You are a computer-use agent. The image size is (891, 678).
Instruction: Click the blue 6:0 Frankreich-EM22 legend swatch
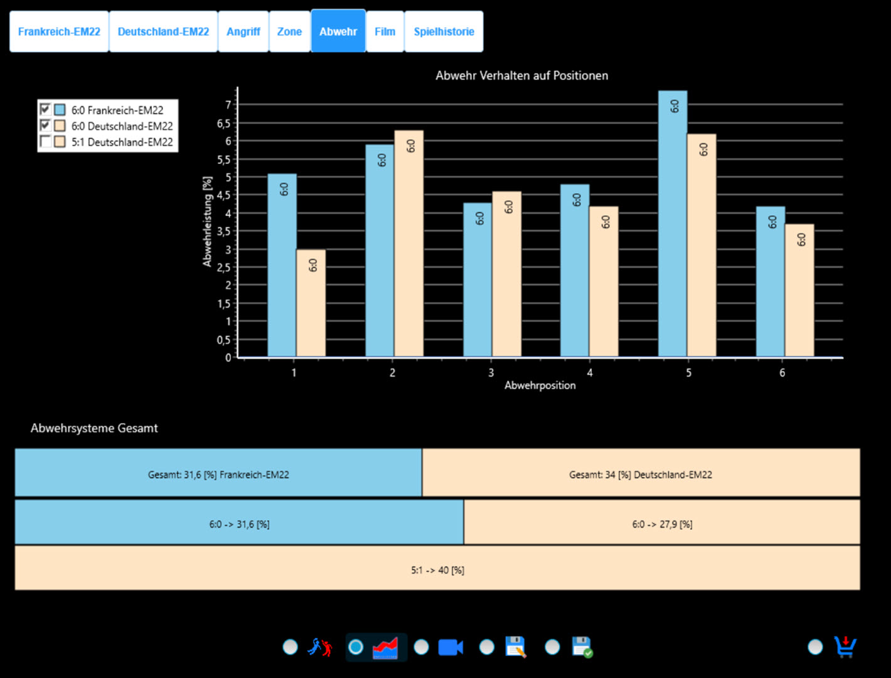pyautogui.click(x=60, y=110)
